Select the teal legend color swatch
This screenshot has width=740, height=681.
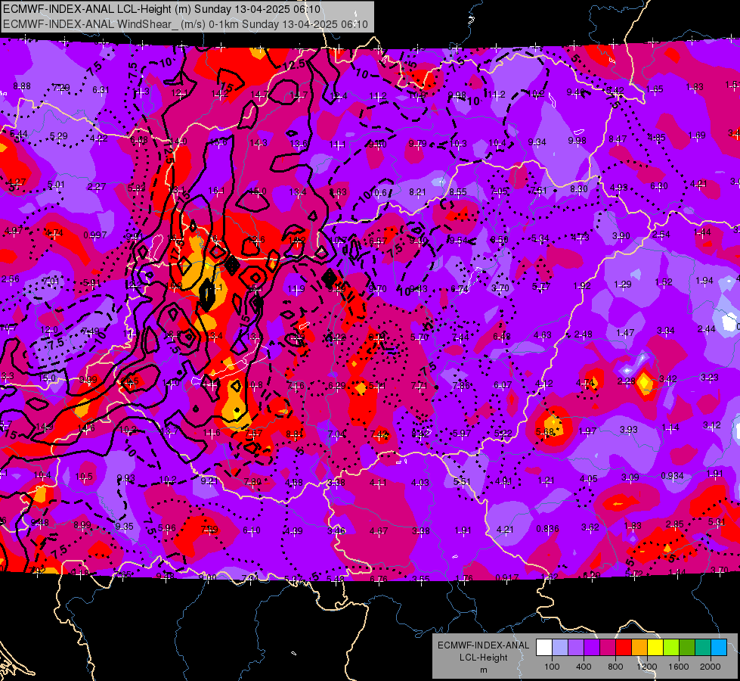tap(703, 647)
